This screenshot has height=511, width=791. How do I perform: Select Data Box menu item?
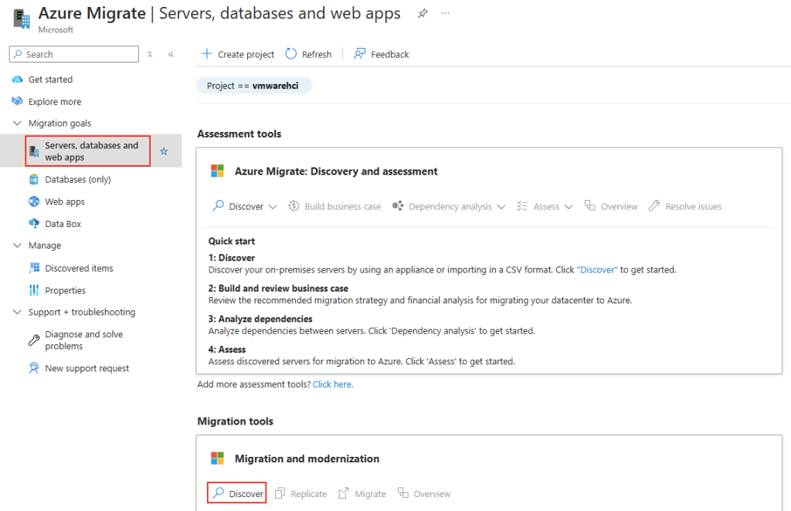[63, 224]
